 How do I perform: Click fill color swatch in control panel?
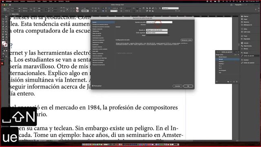pyautogui.click(x=77, y=8)
